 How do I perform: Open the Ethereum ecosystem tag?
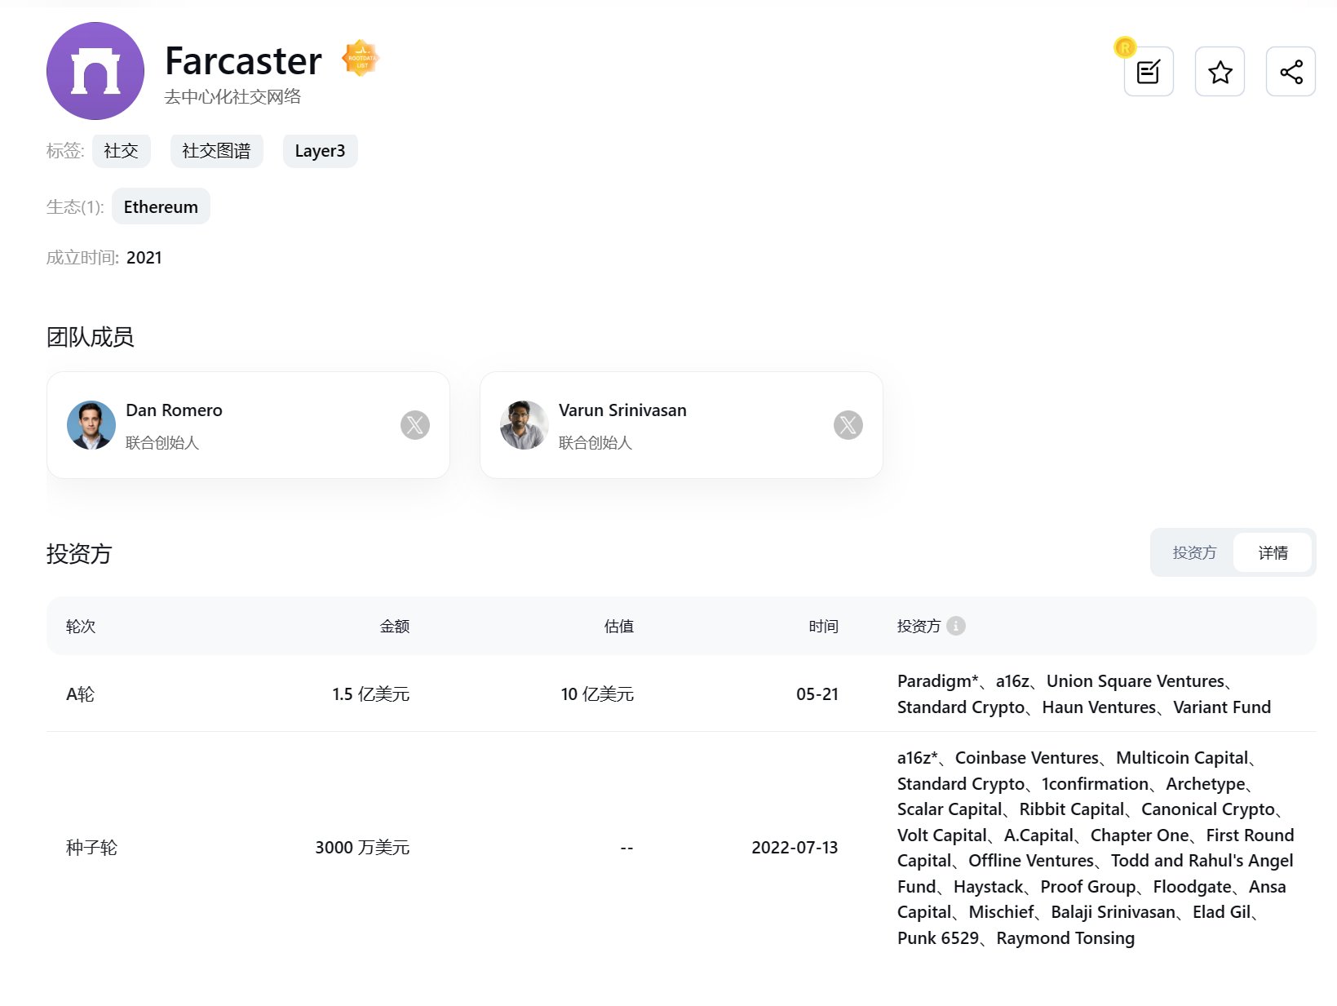pos(161,206)
